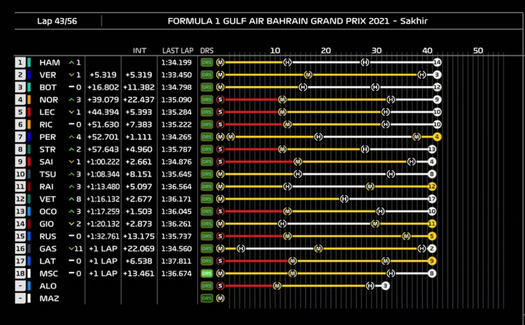
Task: Click the Soft tyre icon in Norris's row
Action: click(220, 100)
